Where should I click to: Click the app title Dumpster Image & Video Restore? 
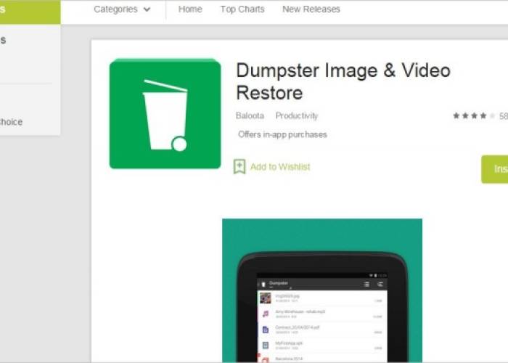[343, 81]
